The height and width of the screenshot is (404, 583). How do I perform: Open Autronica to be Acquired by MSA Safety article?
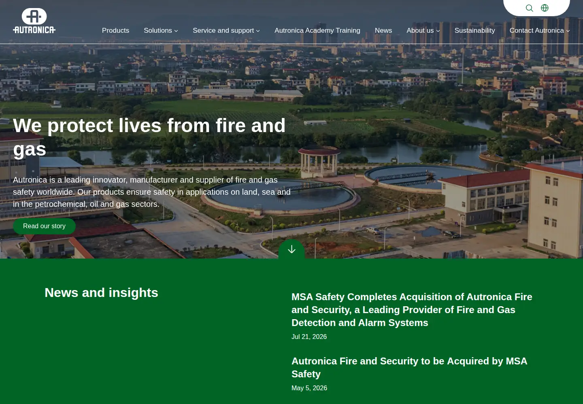click(409, 368)
